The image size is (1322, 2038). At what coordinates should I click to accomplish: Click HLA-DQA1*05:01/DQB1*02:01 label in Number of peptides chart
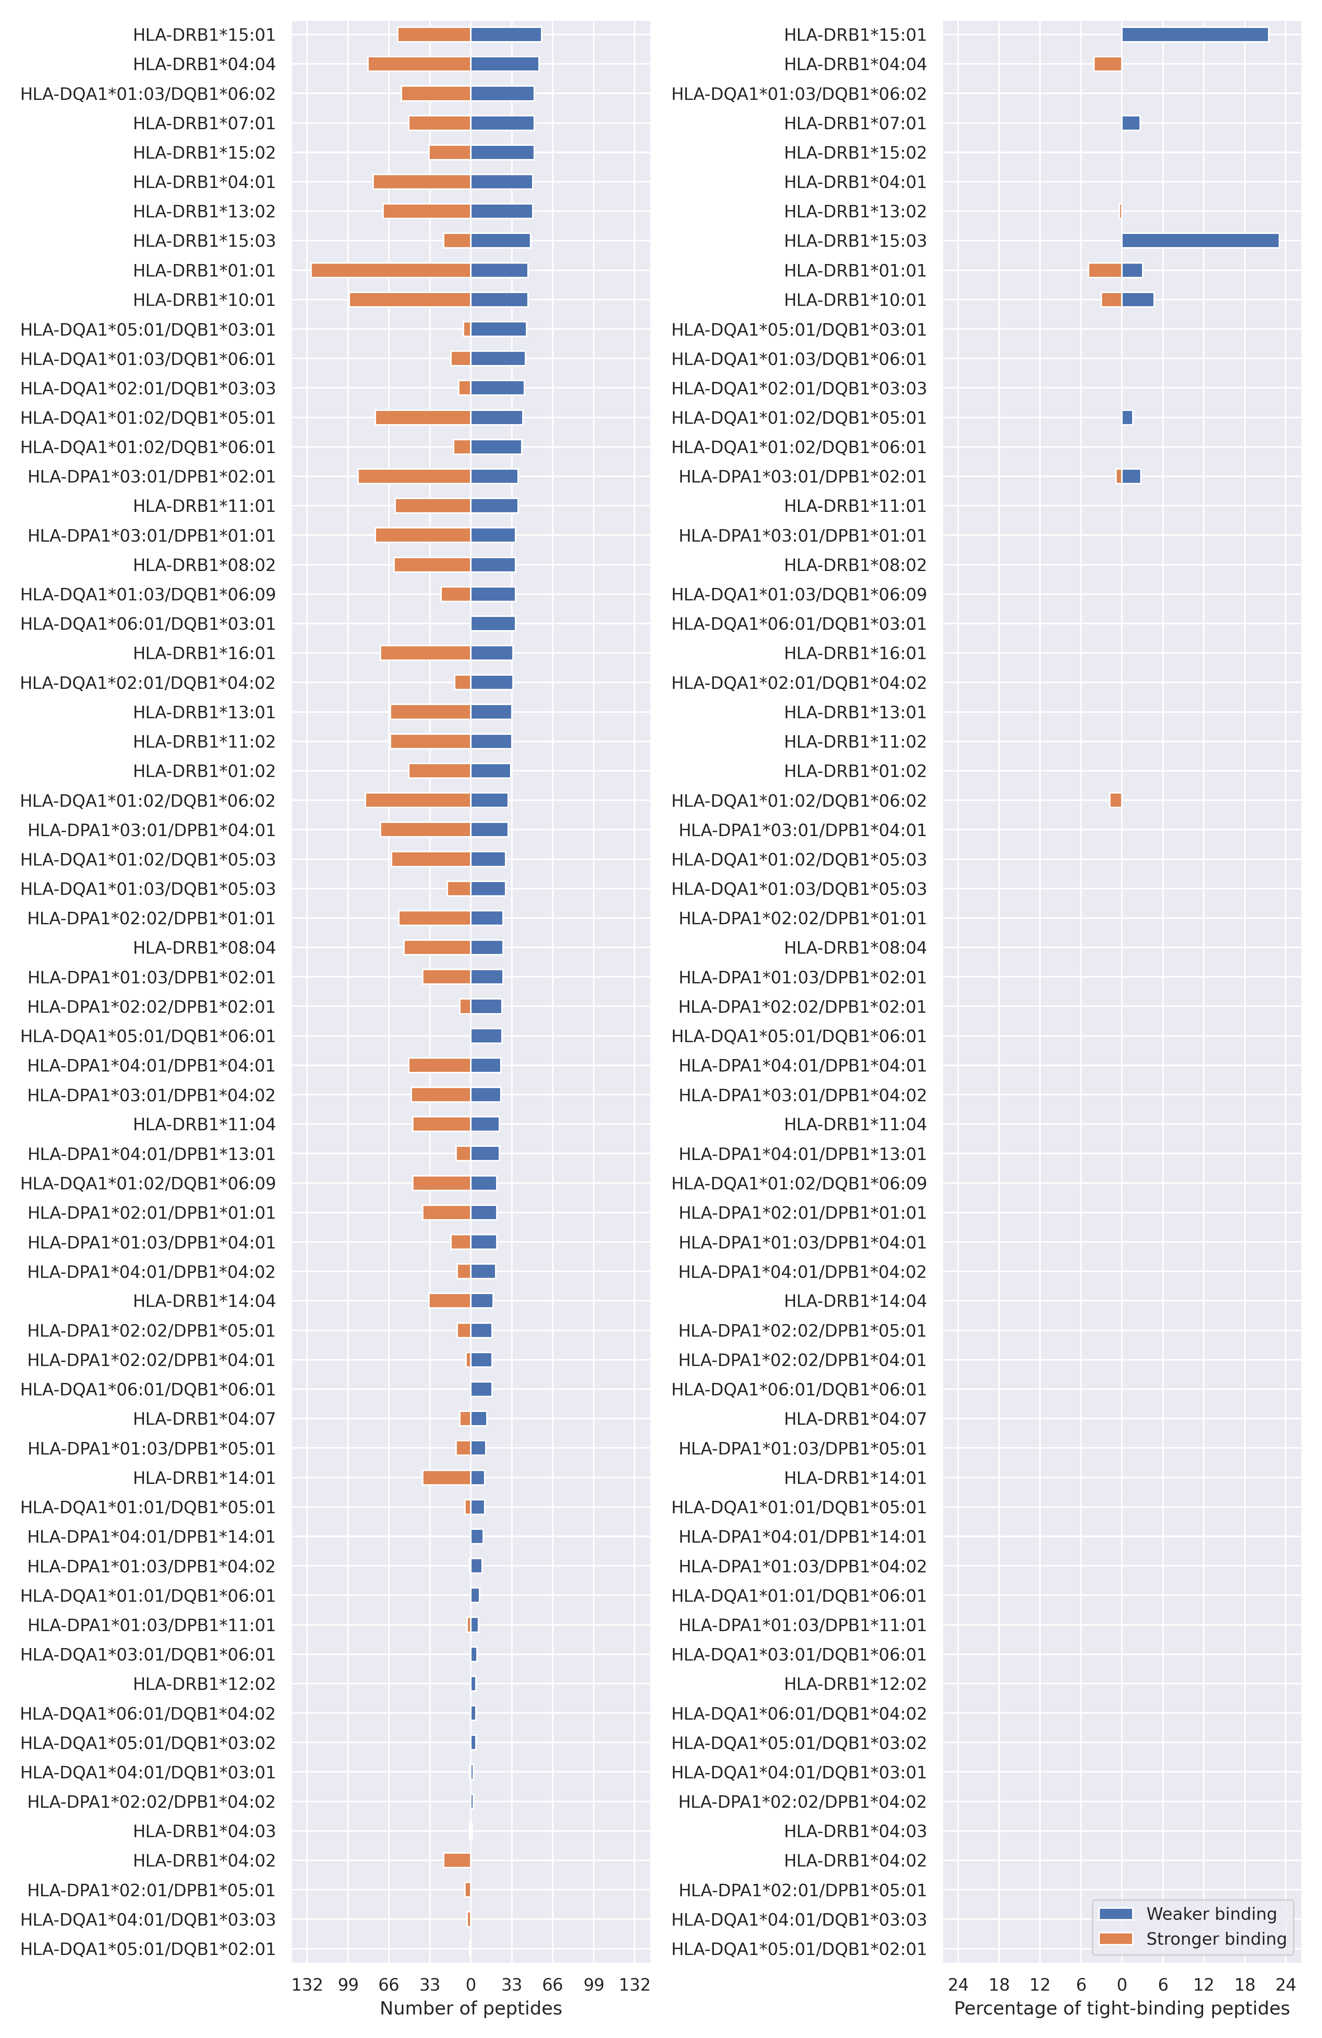point(148,1949)
